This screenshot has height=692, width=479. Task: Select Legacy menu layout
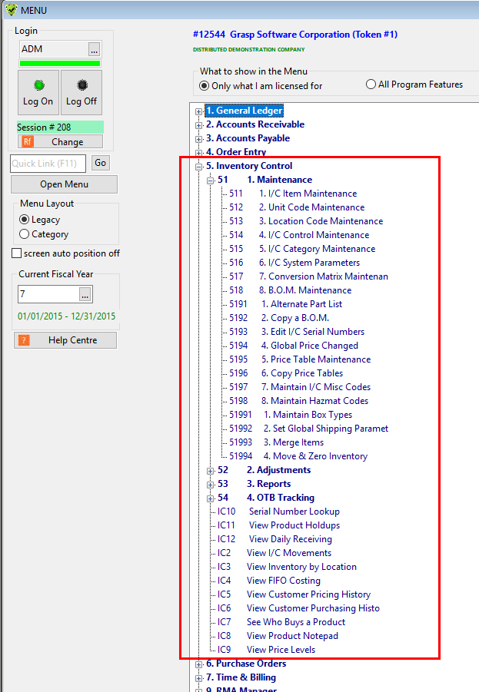coord(40,220)
